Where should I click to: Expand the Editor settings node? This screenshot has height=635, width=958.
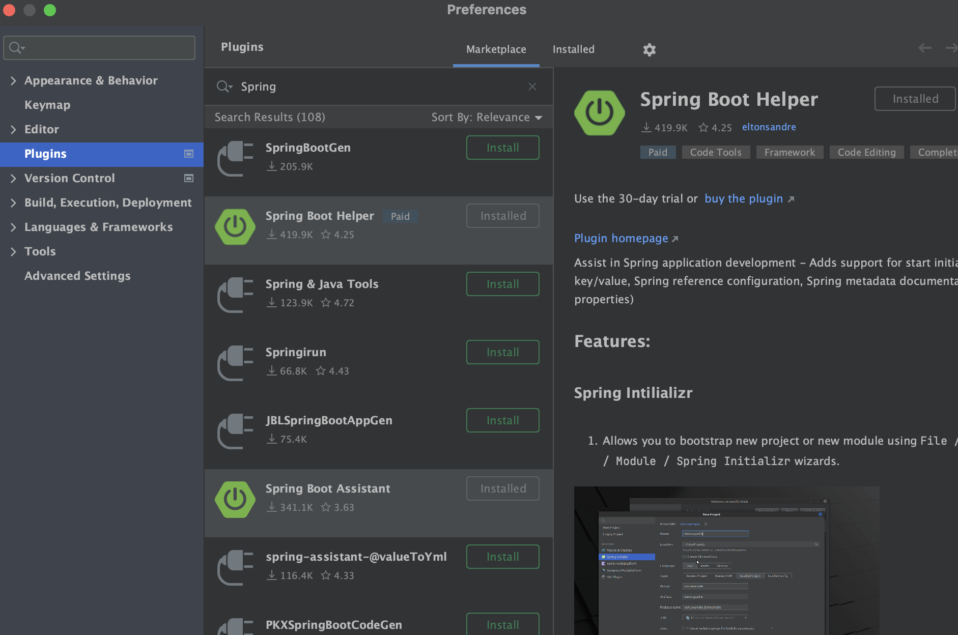13,129
